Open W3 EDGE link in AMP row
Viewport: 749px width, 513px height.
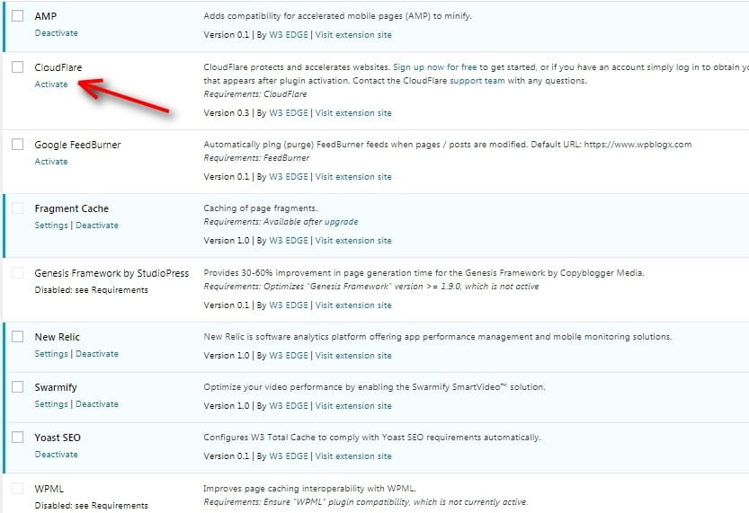pos(289,35)
